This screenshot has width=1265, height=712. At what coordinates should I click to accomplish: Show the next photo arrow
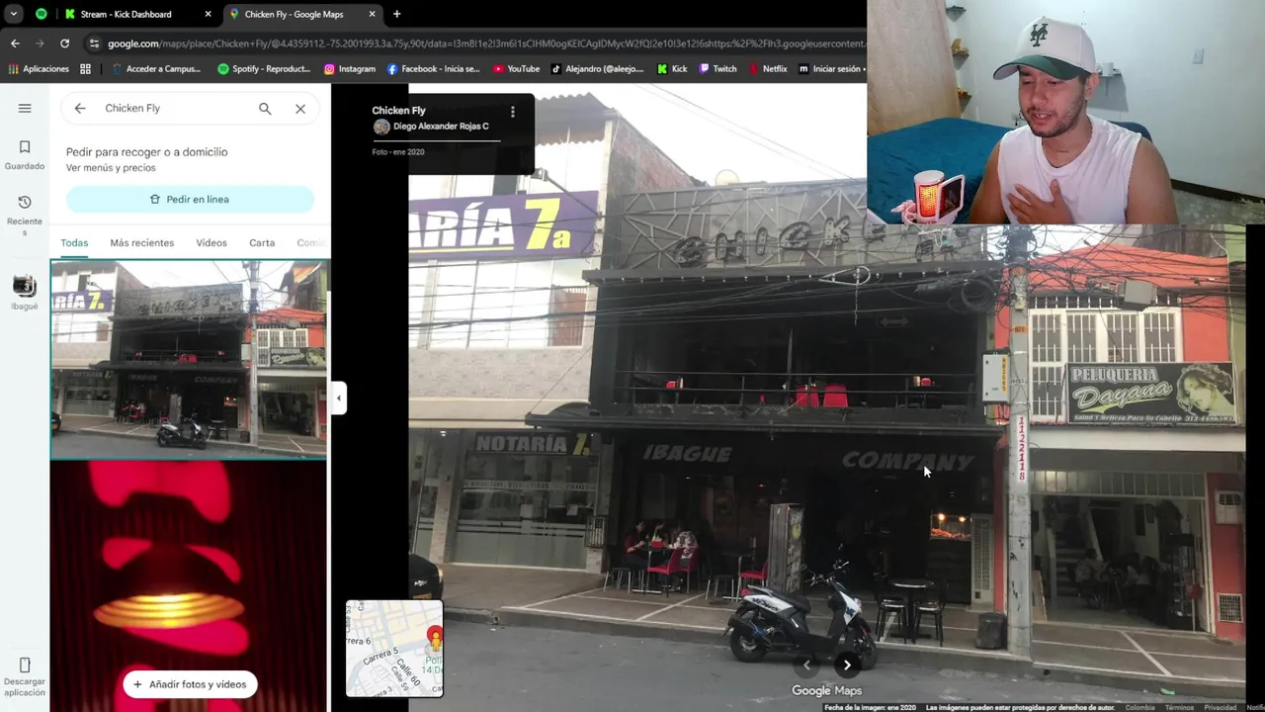(847, 665)
